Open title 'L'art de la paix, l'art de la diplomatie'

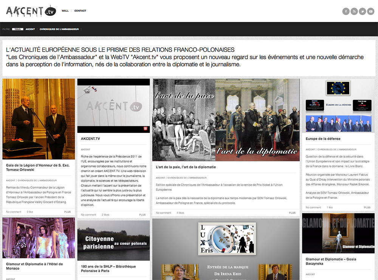pos(186,167)
